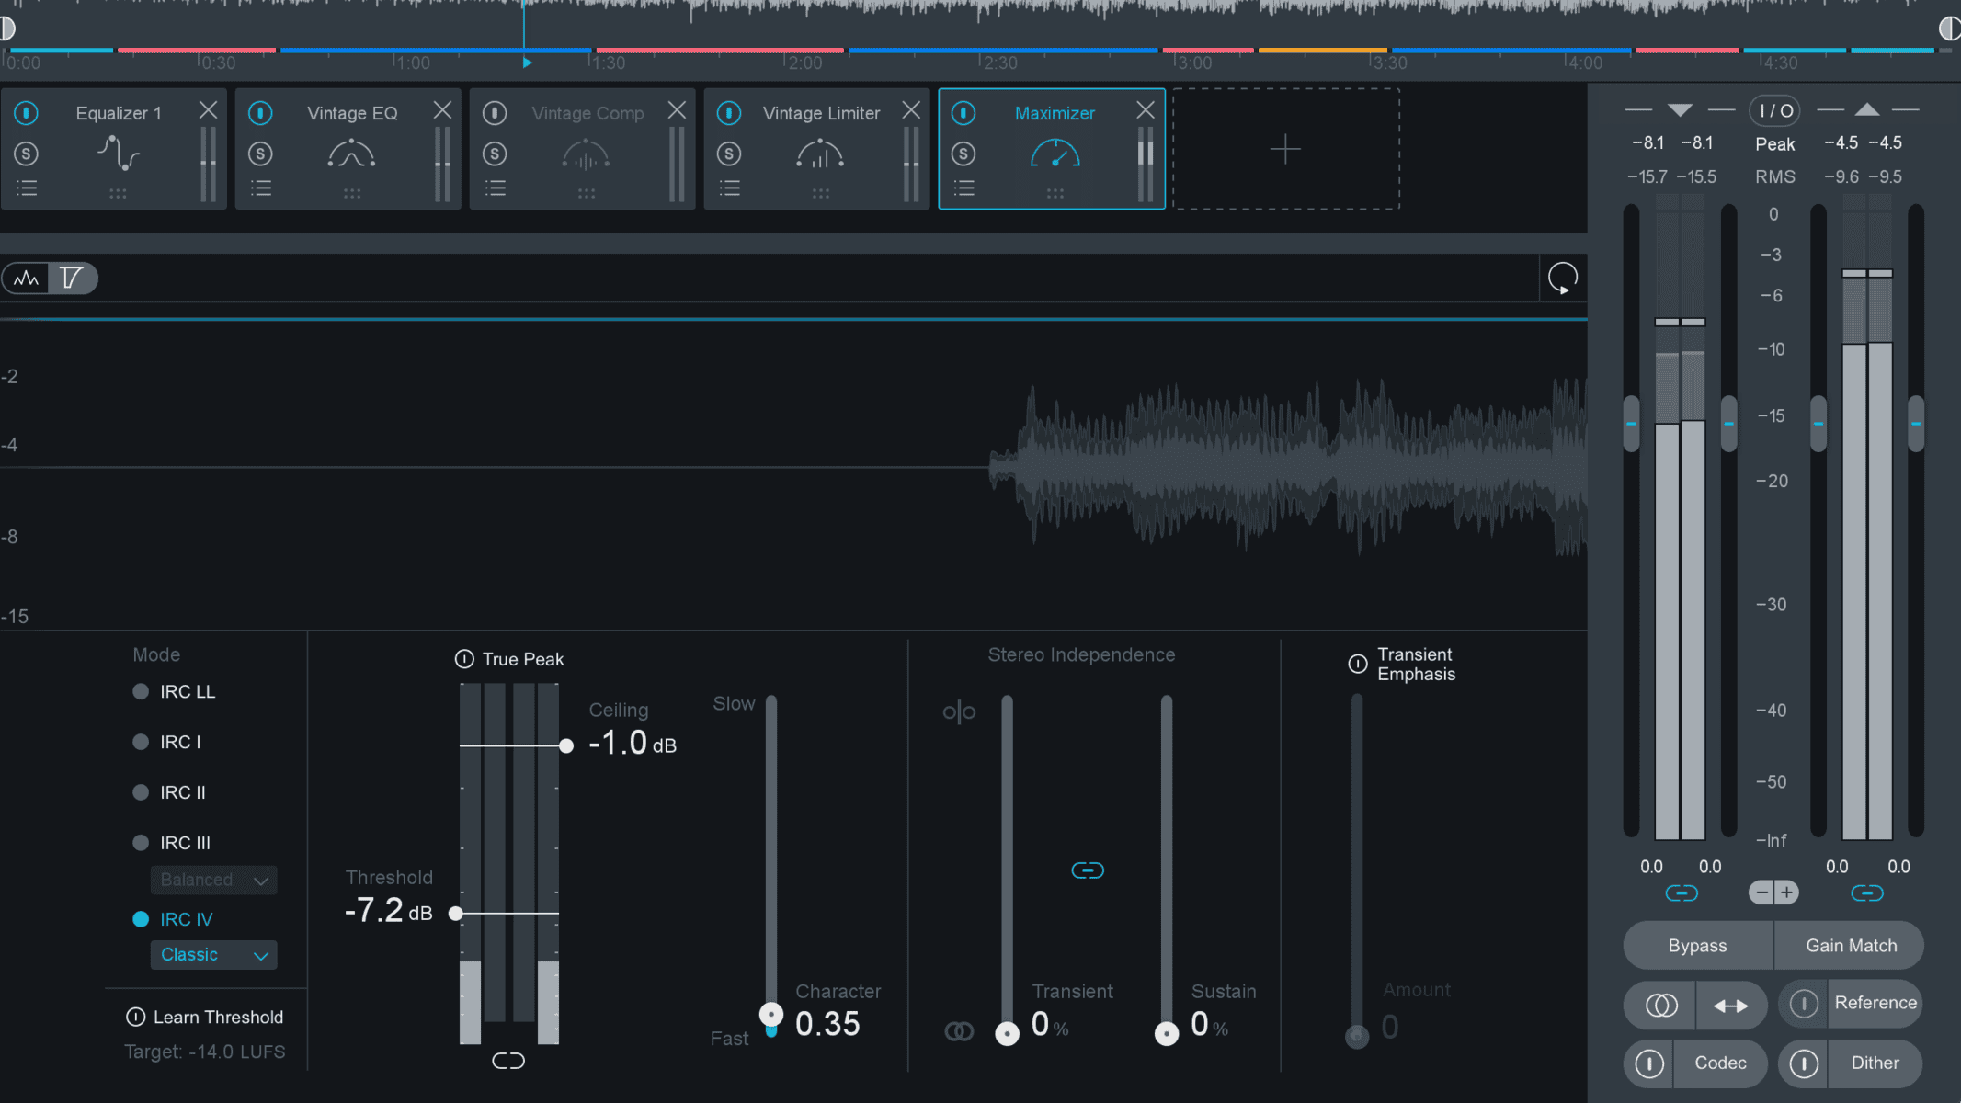Toggle the Codec power button
Viewport: 1961px width, 1103px height.
tap(1648, 1063)
